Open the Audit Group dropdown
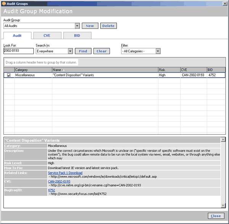 (x=77, y=26)
